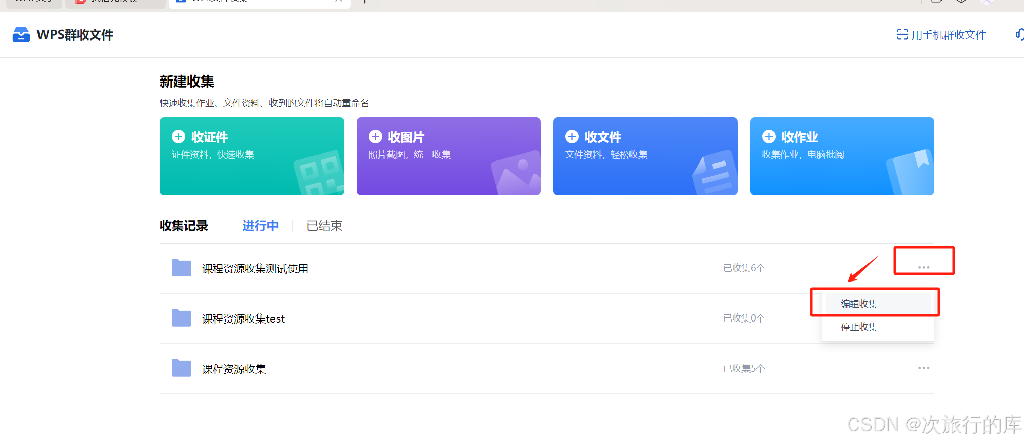The width and height of the screenshot is (1024, 442).
Task: Click 新建收集 section heading
Action: tap(187, 82)
